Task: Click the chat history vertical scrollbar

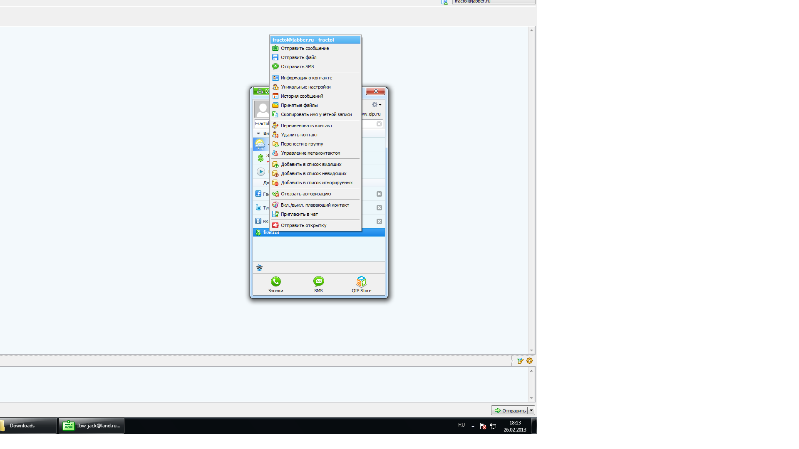Action: tap(531, 190)
